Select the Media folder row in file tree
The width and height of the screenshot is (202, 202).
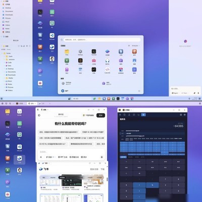[16, 78]
